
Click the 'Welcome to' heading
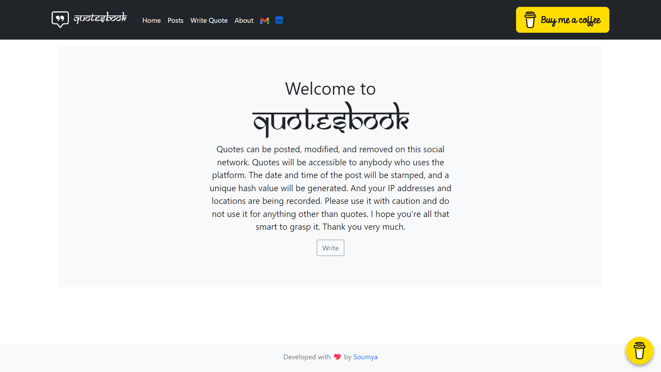[x=330, y=89]
